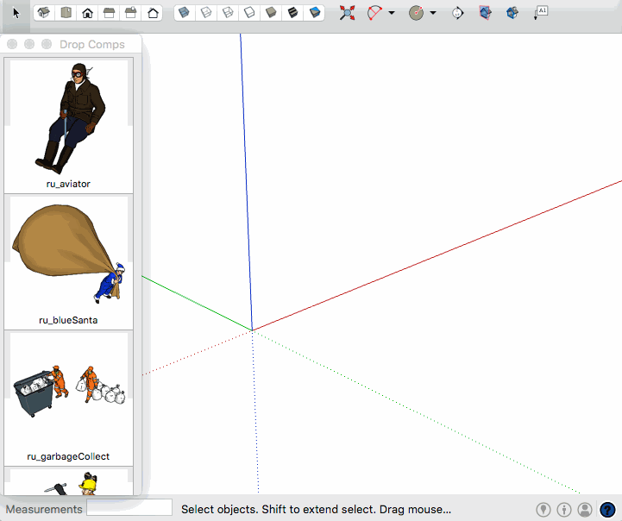
Task: Open the geo-location status icon
Action: tap(543, 510)
